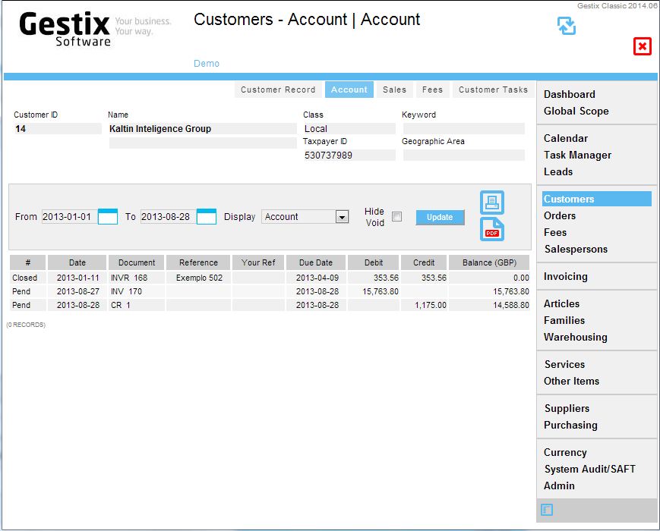Open the To date calendar picker
The image size is (660, 531).
coord(207,217)
